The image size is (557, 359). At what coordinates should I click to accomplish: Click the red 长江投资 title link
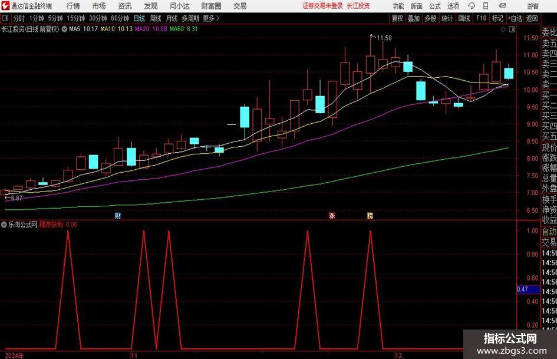[x=358, y=6]
